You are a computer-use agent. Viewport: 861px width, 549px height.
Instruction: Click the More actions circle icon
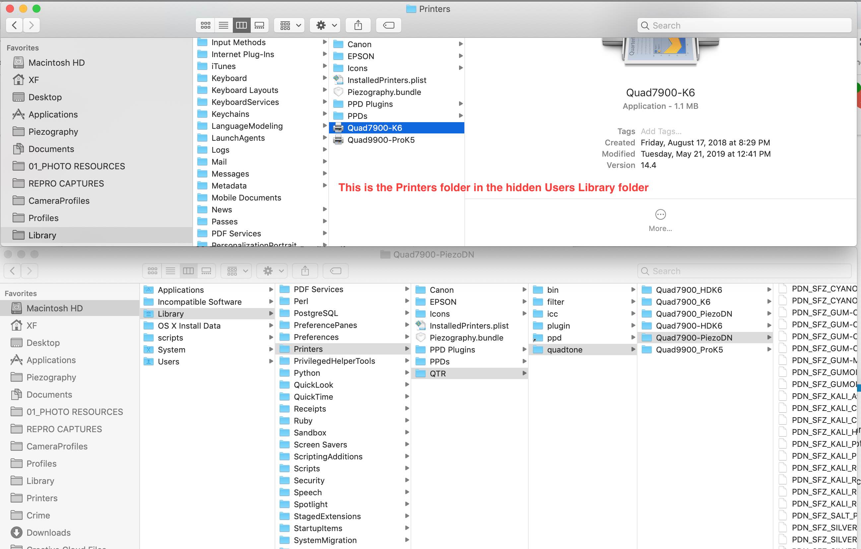(660, 214)
